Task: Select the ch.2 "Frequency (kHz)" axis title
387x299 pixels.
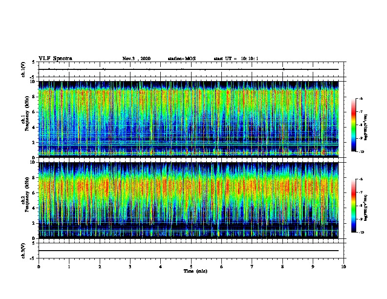Action: 27,194
